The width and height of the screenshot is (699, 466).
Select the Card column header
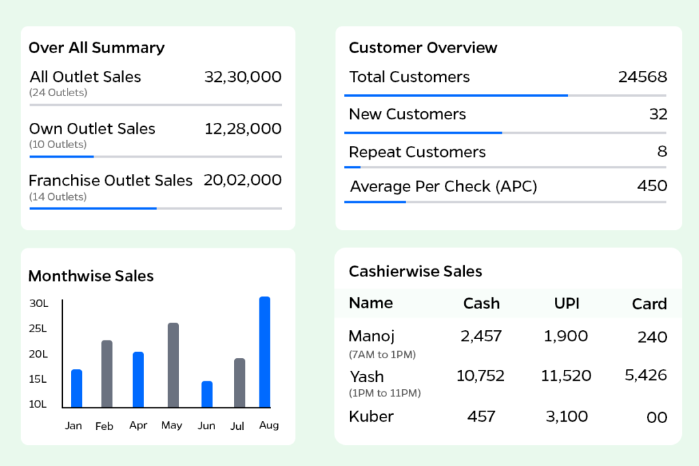click(x=649, y=304)
